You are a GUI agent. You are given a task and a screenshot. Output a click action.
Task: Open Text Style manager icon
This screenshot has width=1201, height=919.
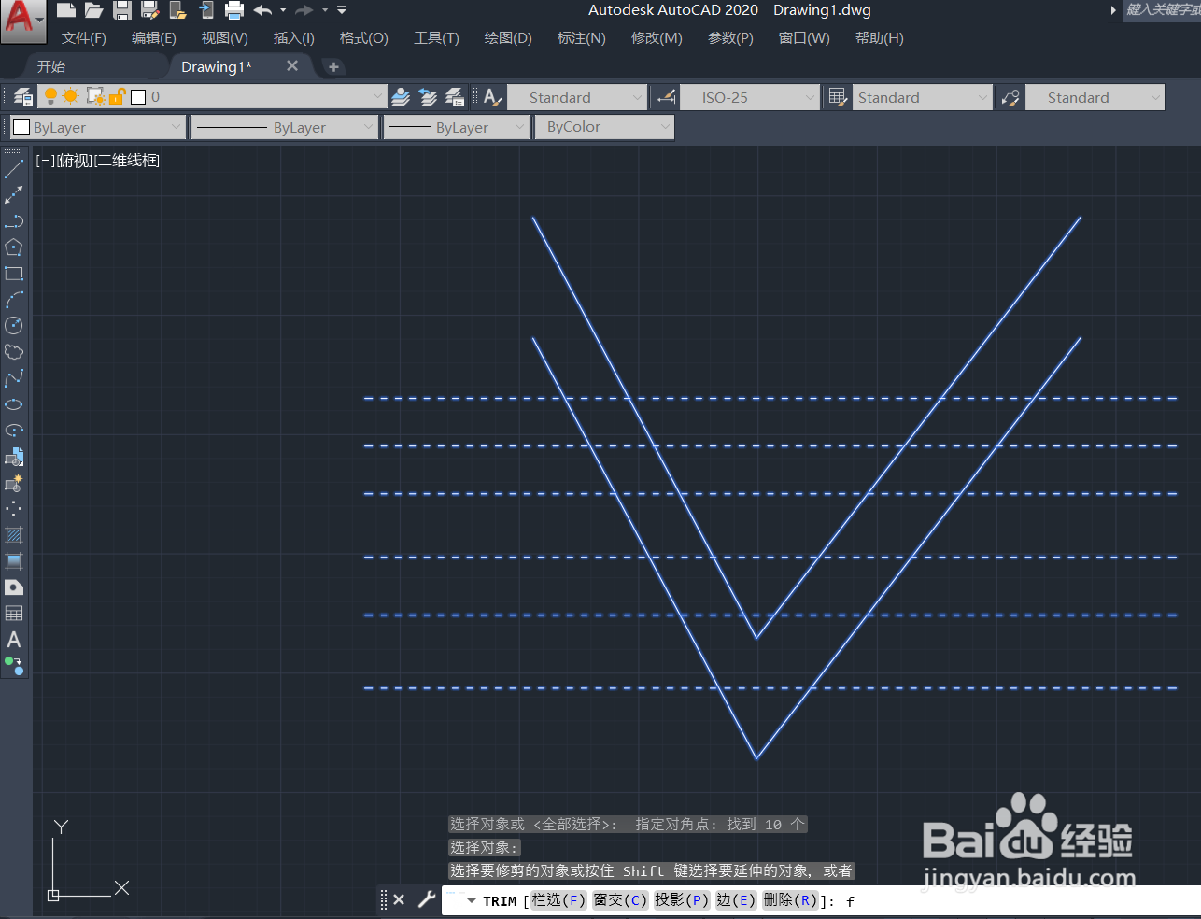(493, 97)
